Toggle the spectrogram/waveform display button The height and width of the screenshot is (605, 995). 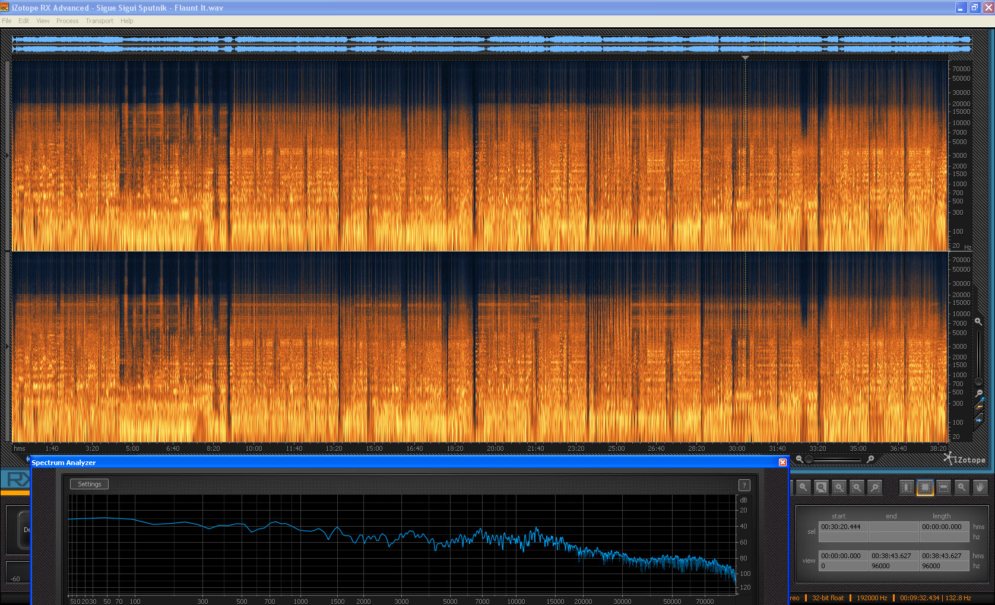click(x=979, y=406)
